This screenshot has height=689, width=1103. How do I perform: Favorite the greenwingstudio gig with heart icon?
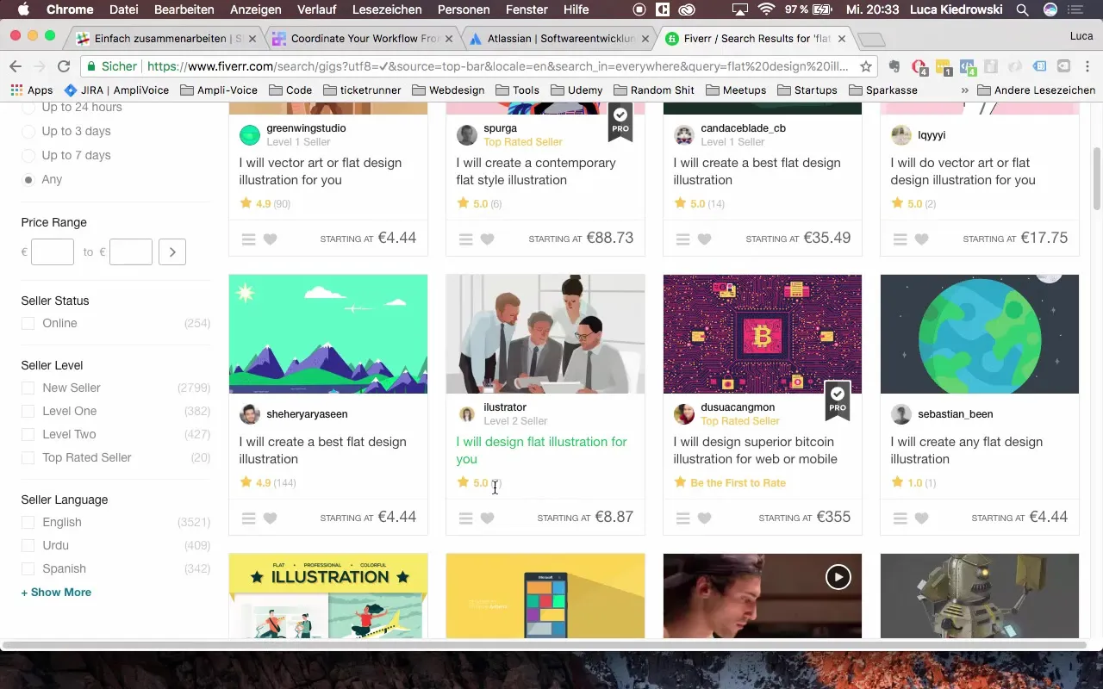271,239
